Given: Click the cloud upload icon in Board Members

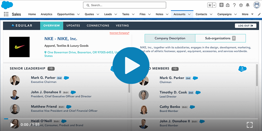Looking at the screenshot, I should point(242,69).
